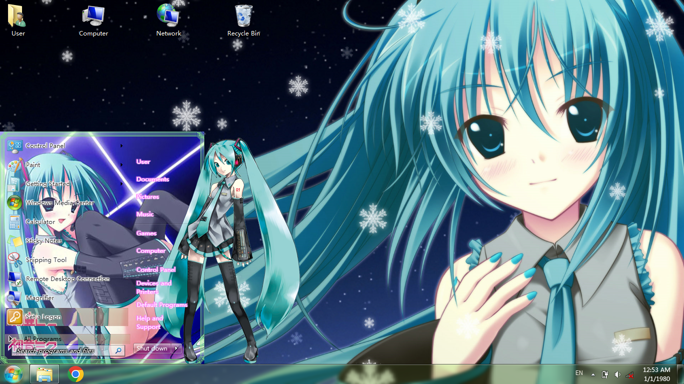This screenshot has height=384, width=684.
Task: Click the Snipping Tool label
Action: coord(46,260)
